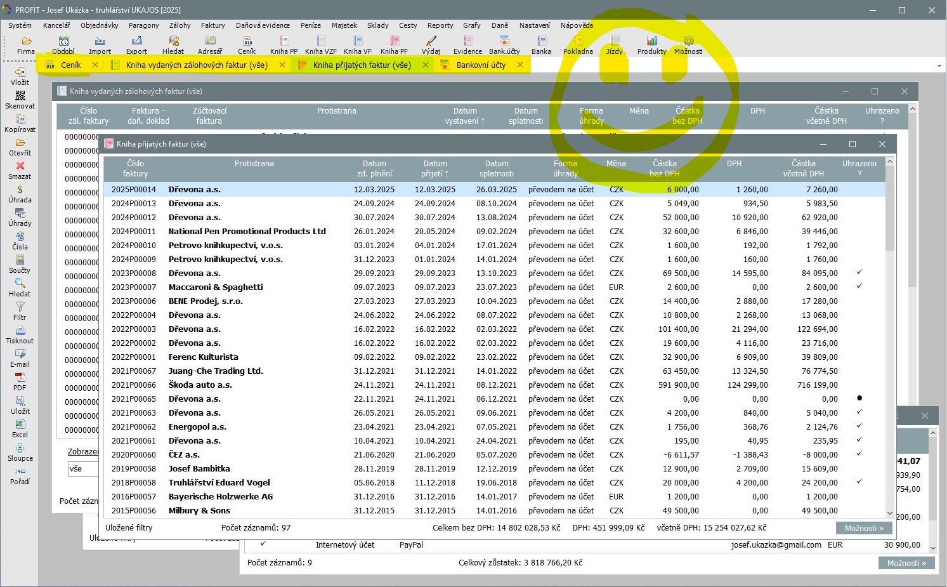Open the Výdaj toolbar icon

click(x=431, y=45)
